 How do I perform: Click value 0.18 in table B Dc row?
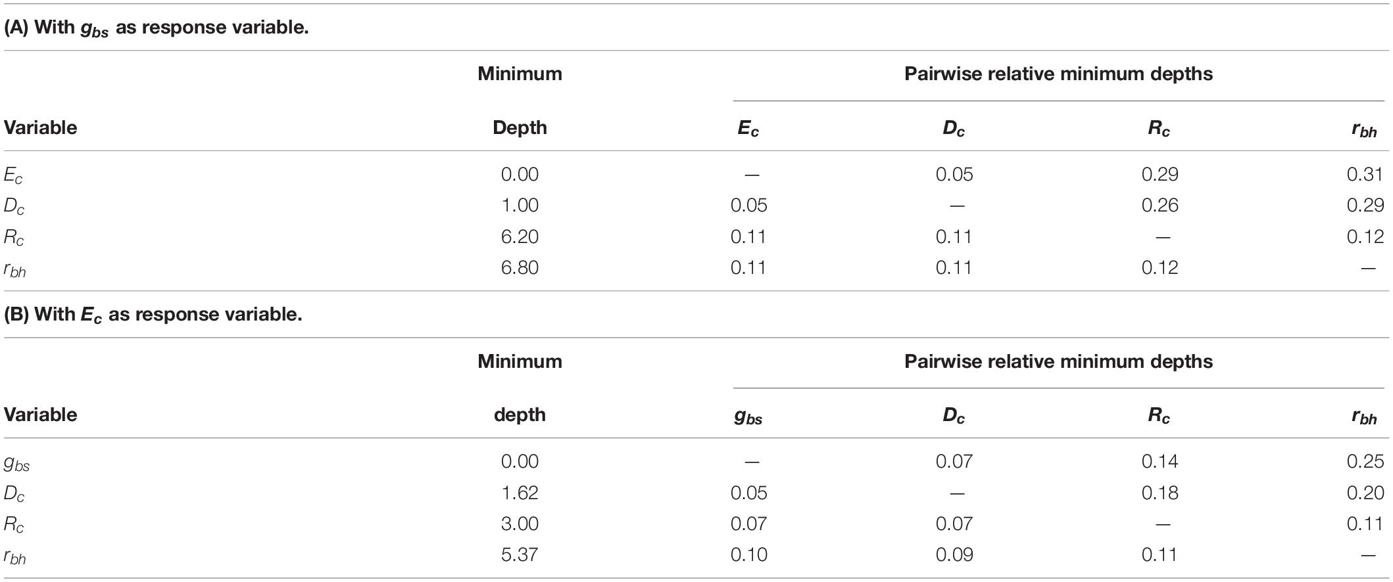[1160, 493]
